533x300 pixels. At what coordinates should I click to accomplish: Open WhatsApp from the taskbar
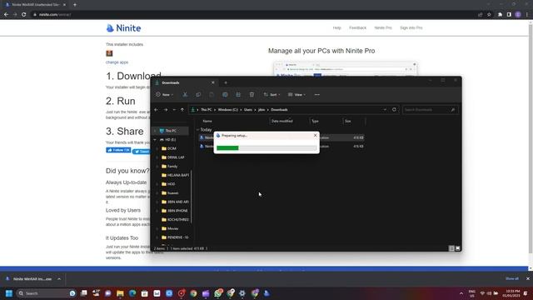click(x=218, y=293)
